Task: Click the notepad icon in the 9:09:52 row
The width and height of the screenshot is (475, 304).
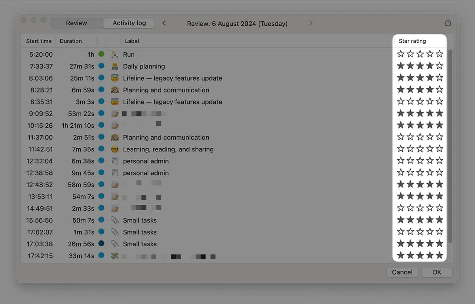Action: pos(115,114)
